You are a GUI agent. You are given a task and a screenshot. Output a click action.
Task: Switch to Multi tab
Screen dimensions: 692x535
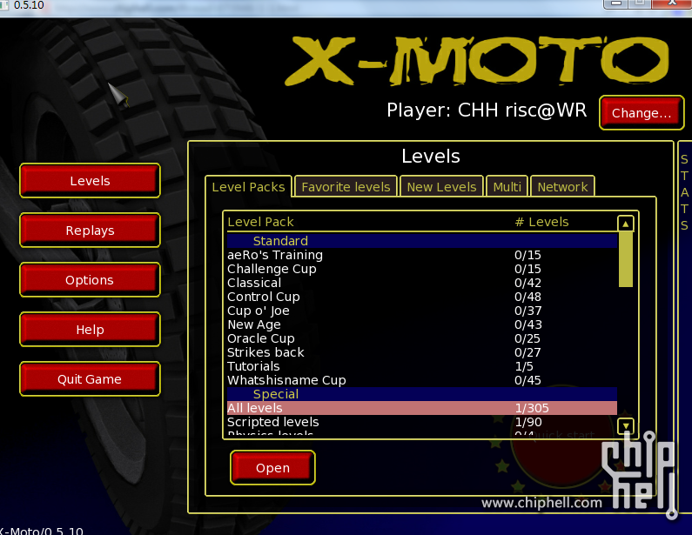pos(507,186)
